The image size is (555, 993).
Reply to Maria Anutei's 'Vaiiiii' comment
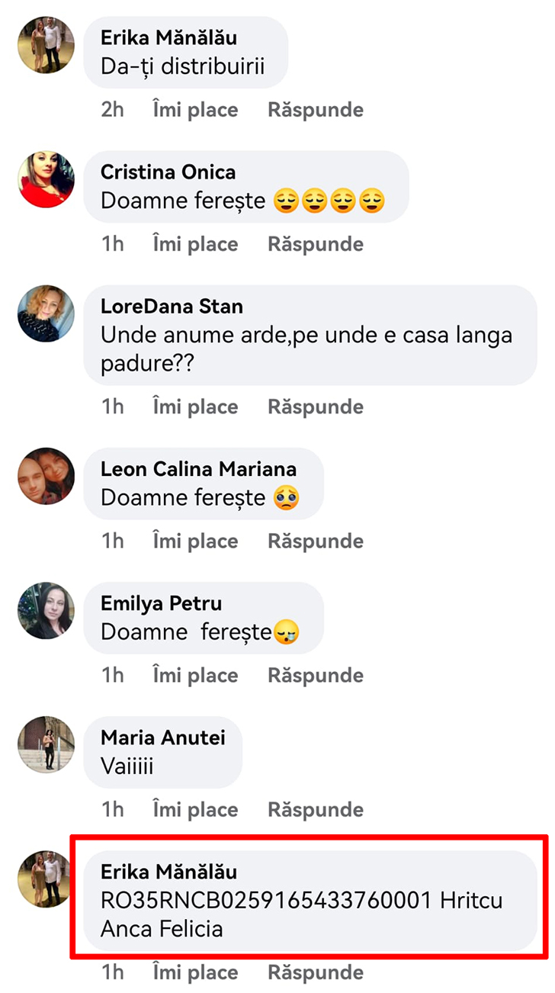(315, 809)
